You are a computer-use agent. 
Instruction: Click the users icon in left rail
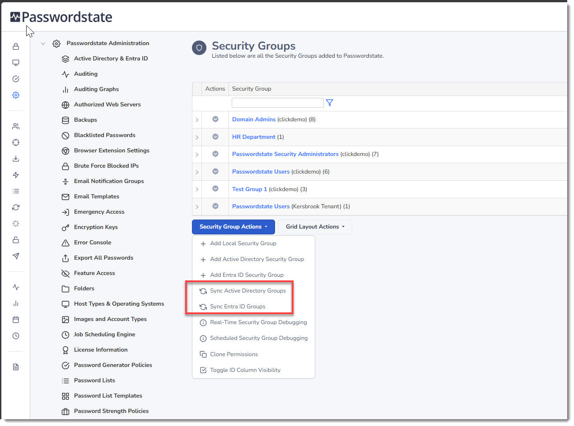(16, 126)
